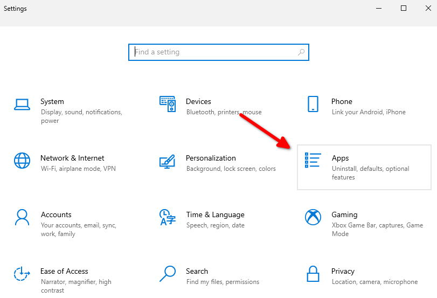
Task: Focus the Find a setting field
Action: pos(219,52)
